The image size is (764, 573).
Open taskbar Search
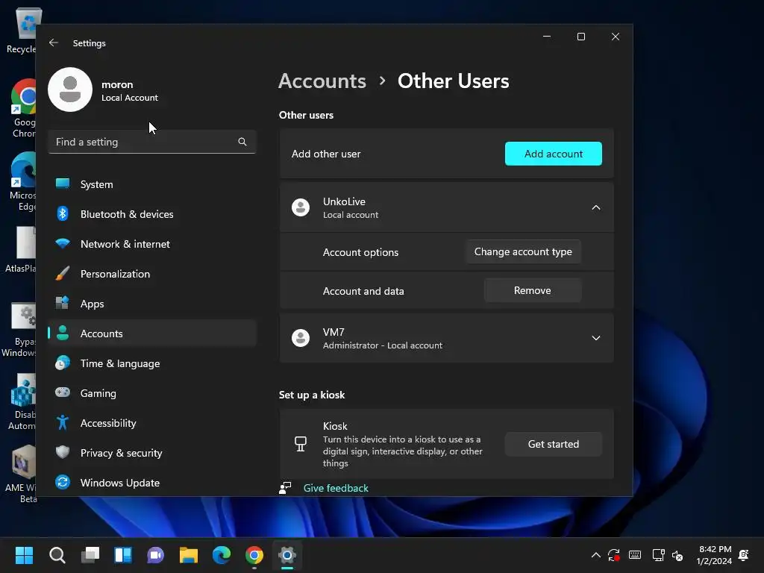(x=57, y=555)
